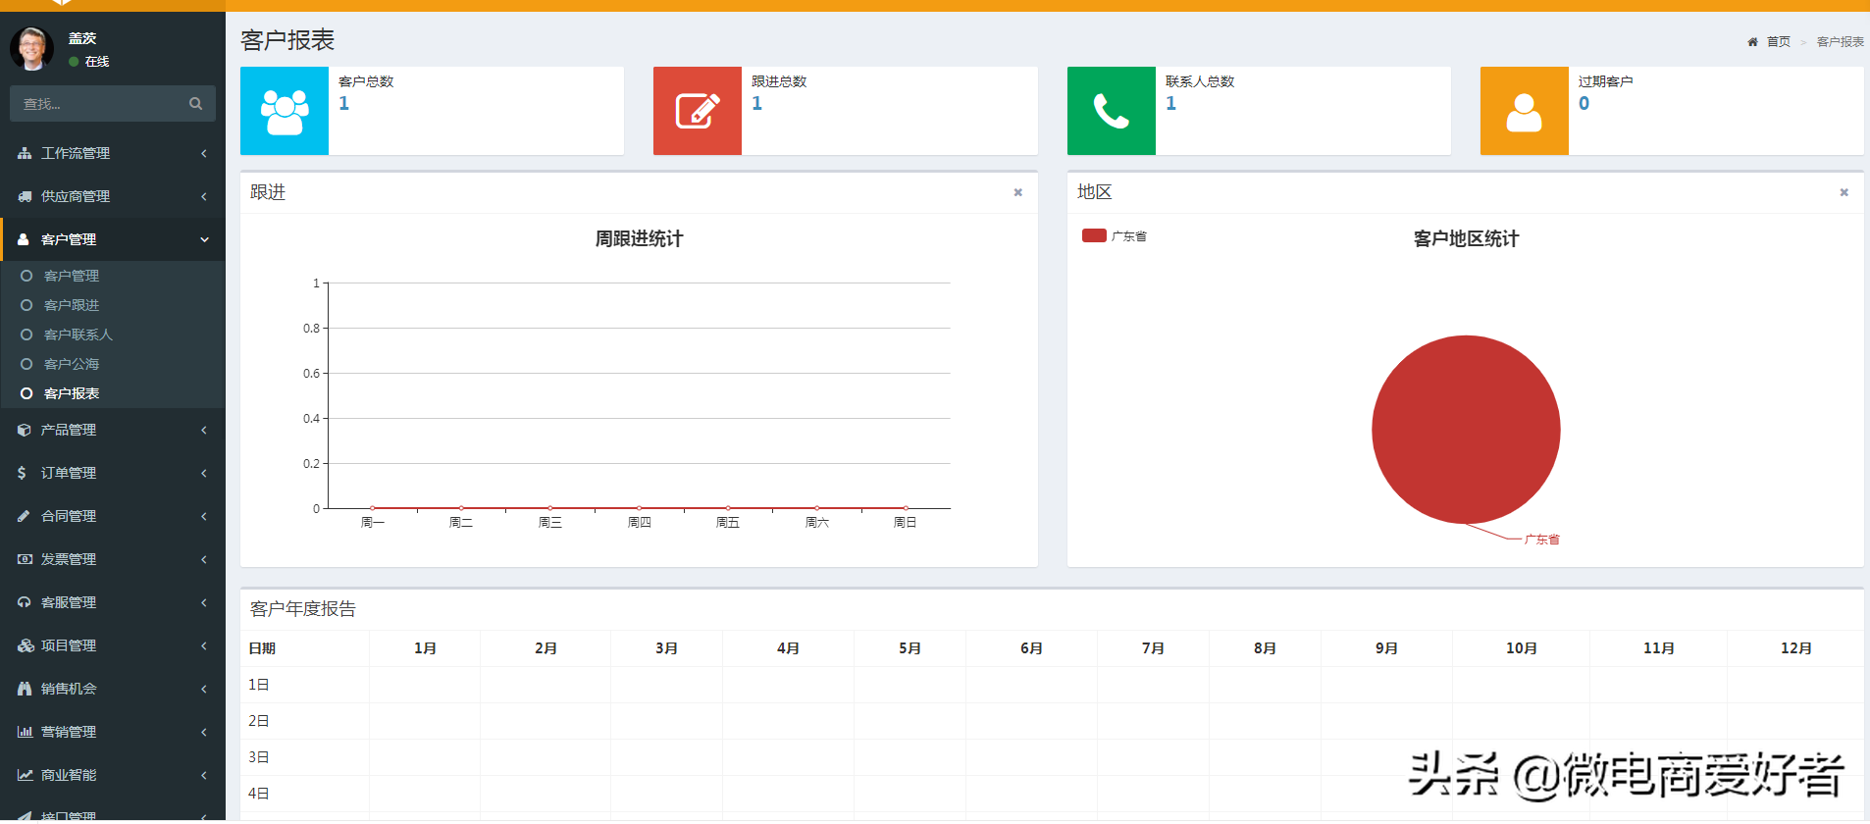Click the orange expired customers user icon
1870x824 pixels.
1524,112
